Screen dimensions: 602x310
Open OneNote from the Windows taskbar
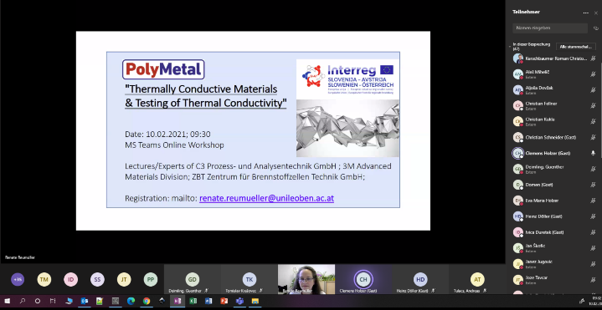[178, 301]
